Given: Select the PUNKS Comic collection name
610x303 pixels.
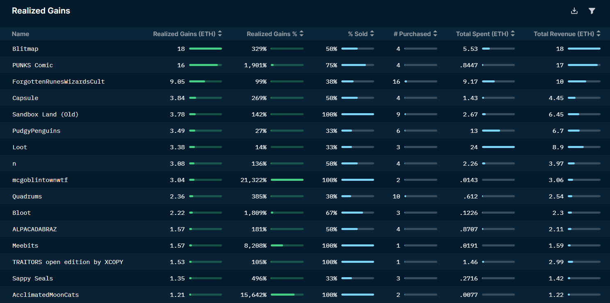Looking at the screenshot, I should (x=33, y=65).
